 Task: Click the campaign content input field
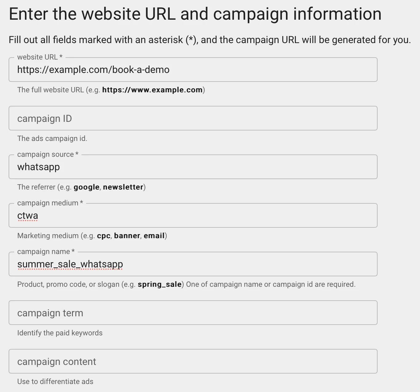(193, 361)
